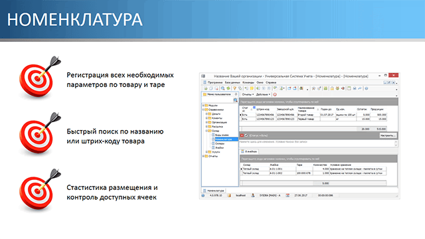
Task: Select the Второй товар row
Action: [313, 115]
